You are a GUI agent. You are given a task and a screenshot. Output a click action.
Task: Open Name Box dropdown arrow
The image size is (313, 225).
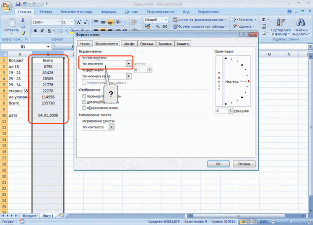coord(48,47)
